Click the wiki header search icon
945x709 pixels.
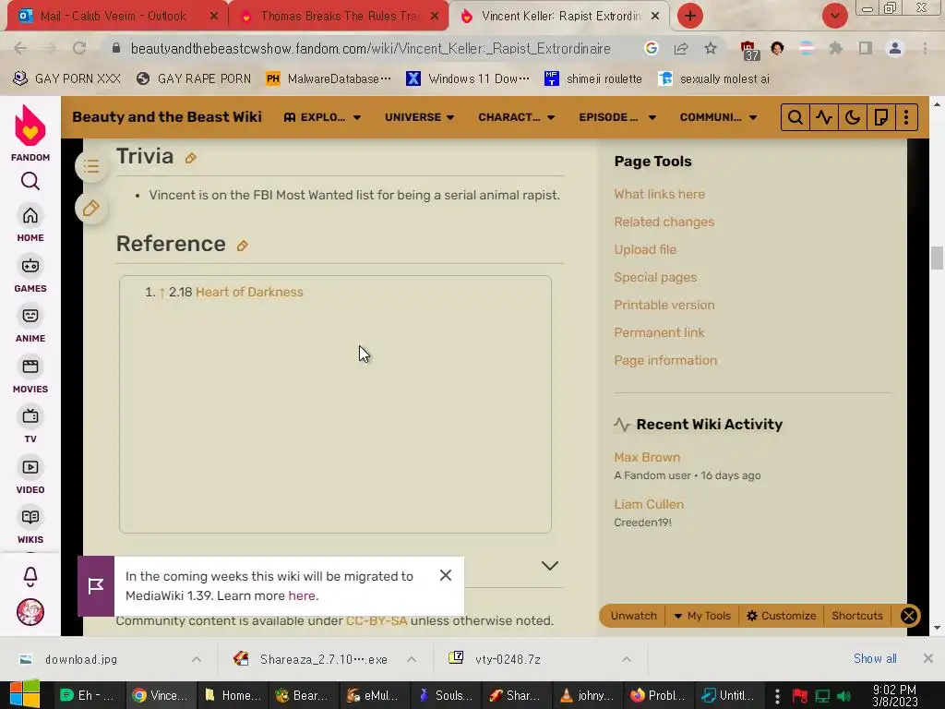(x=795, y=117)
